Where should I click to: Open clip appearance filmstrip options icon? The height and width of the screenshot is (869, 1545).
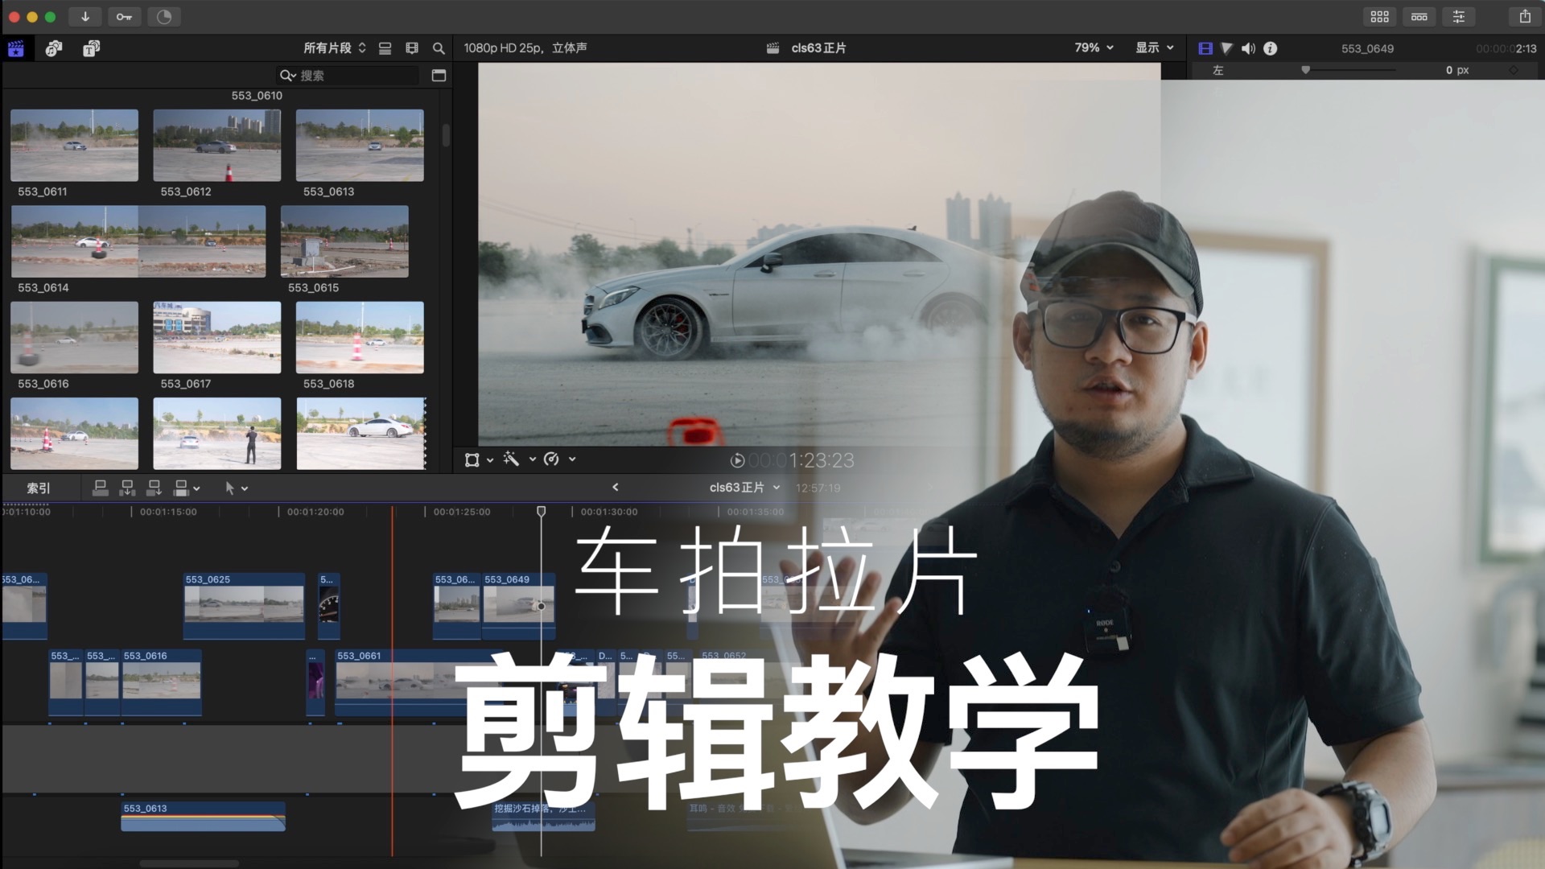[412, 48]
